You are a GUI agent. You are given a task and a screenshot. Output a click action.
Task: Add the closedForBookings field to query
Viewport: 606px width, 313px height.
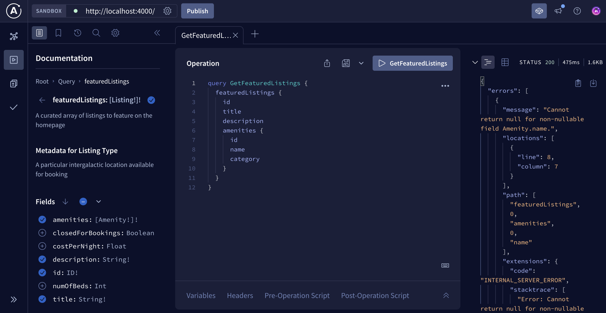[x=42, y=233]
